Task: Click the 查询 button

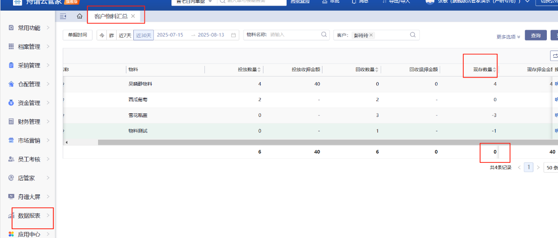Action: [x=535, y=36]
